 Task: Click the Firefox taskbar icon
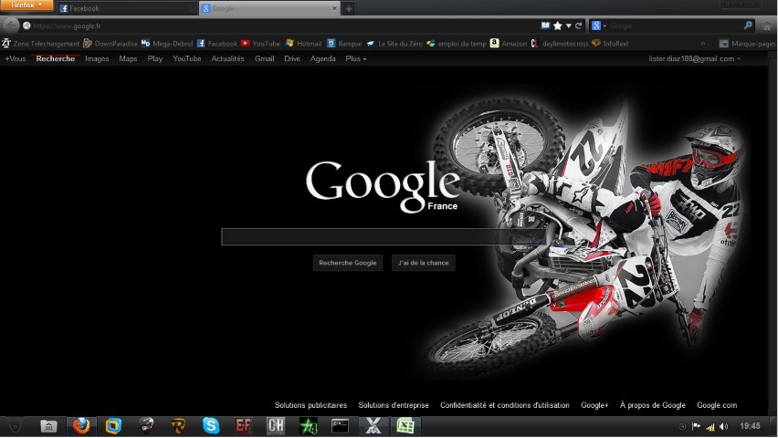pyautogui.click(x=81, y=426)
